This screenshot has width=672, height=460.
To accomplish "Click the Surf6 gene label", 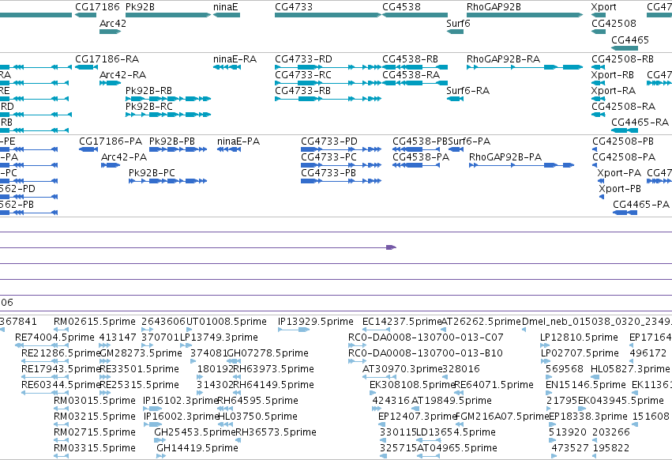I will click(x=458, y=23).
